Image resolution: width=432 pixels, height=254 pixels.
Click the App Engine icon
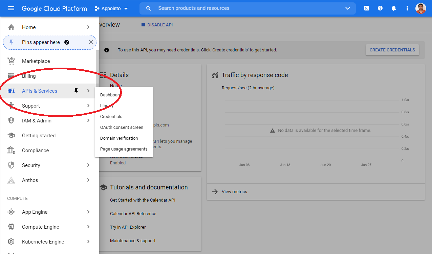11,212
